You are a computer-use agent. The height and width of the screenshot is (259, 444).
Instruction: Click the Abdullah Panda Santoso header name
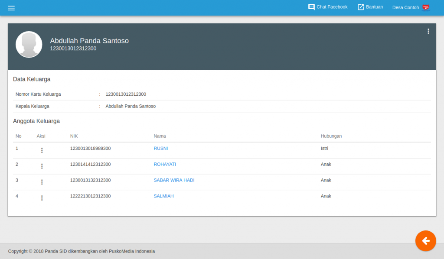(89, 41)
